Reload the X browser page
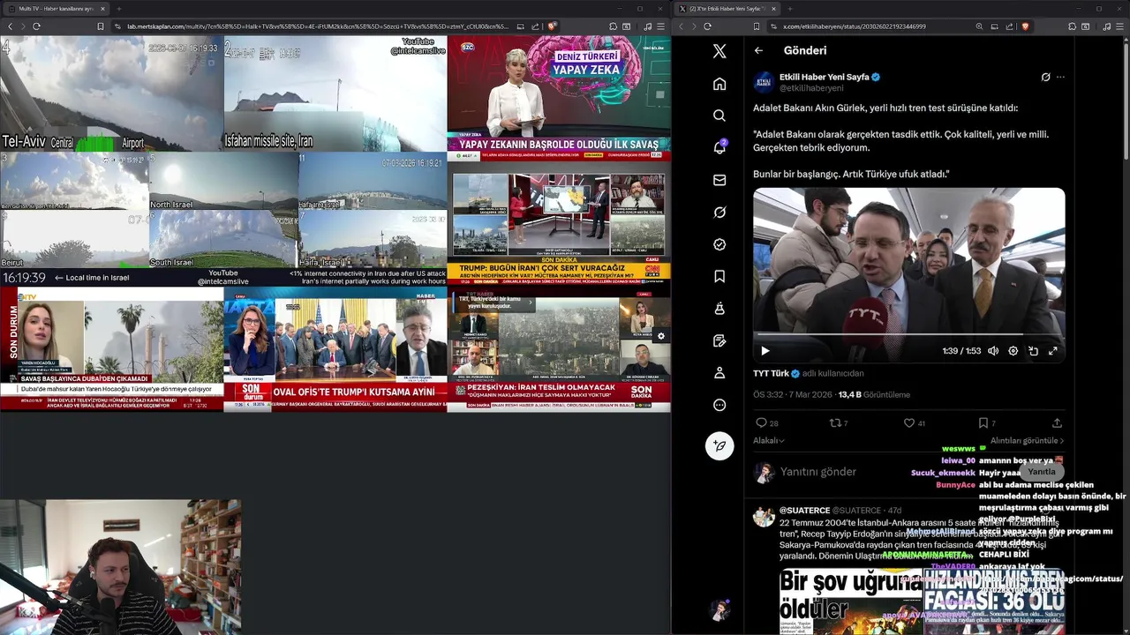This screenshot has height=635, width=1130. (707, 26)
